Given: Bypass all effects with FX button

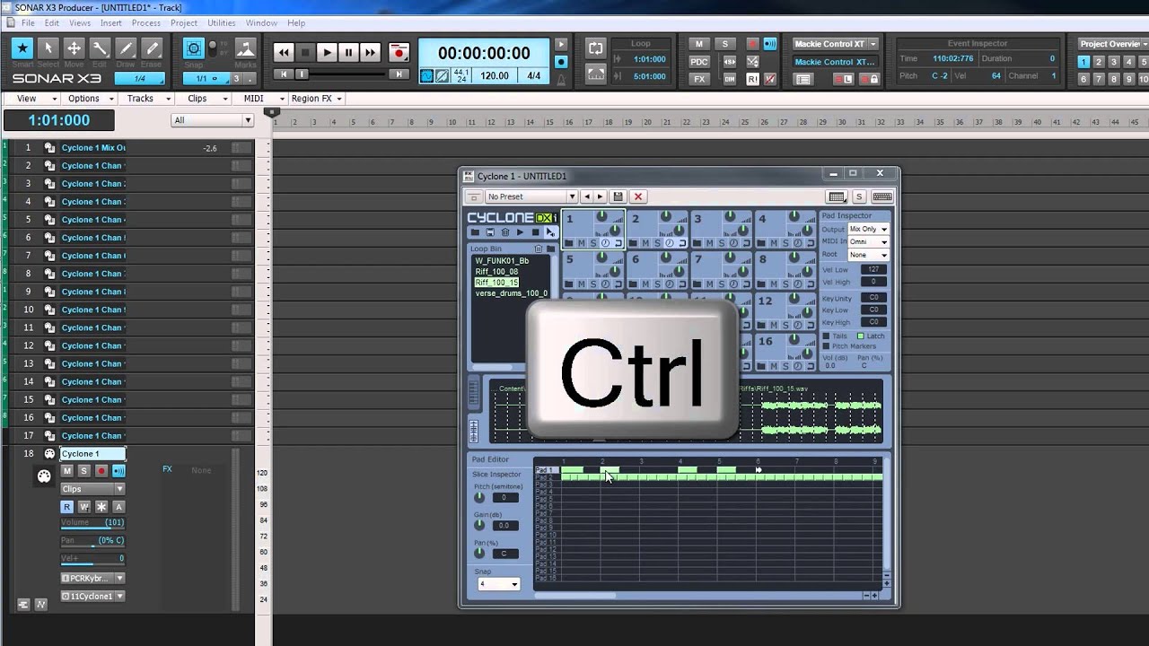Looking at the screenshot, I should (x=699, y=79).
